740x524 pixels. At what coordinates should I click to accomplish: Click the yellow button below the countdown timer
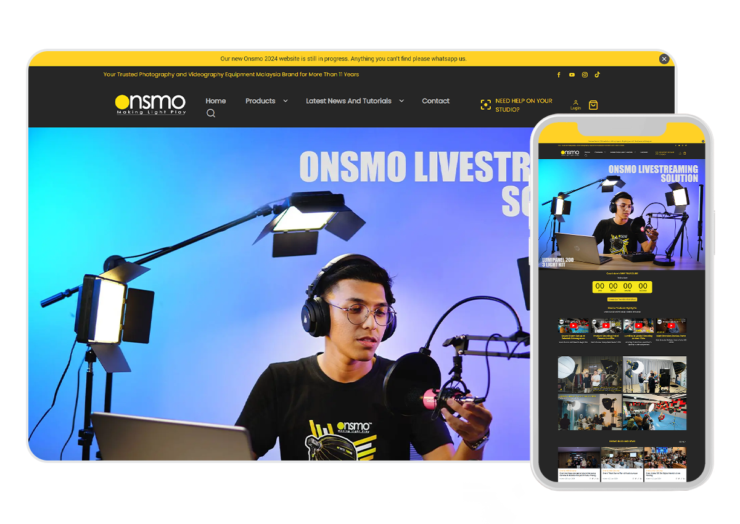pos(622,299)
